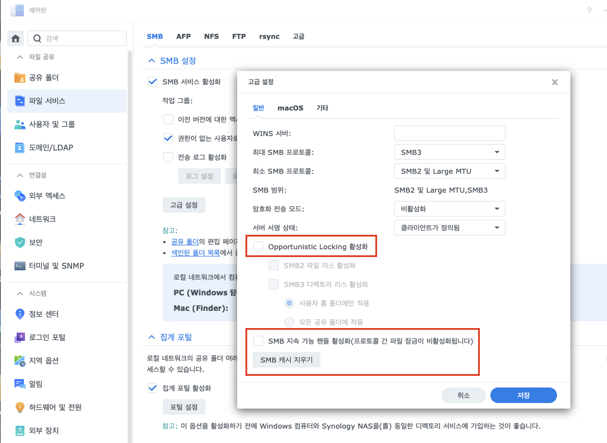Switch to the rsync tab
The height and width of the screenshot is (443, 607).
pos(269,37)
